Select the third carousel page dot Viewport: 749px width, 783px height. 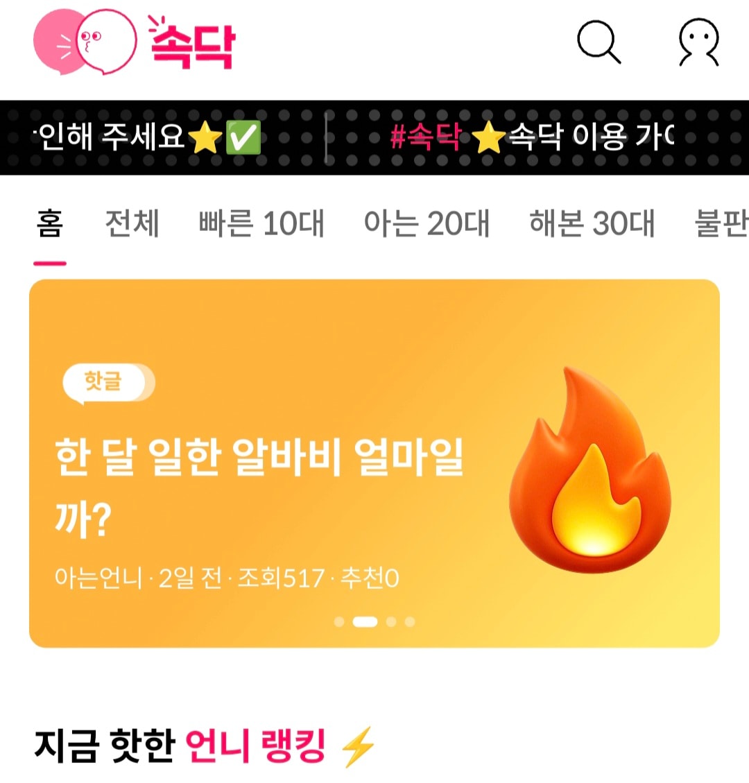coord(391,621)
